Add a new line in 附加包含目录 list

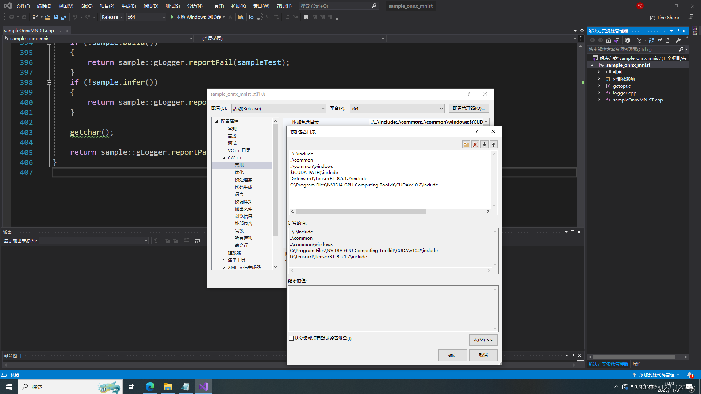pyautogui.click(x=466, y=144)
